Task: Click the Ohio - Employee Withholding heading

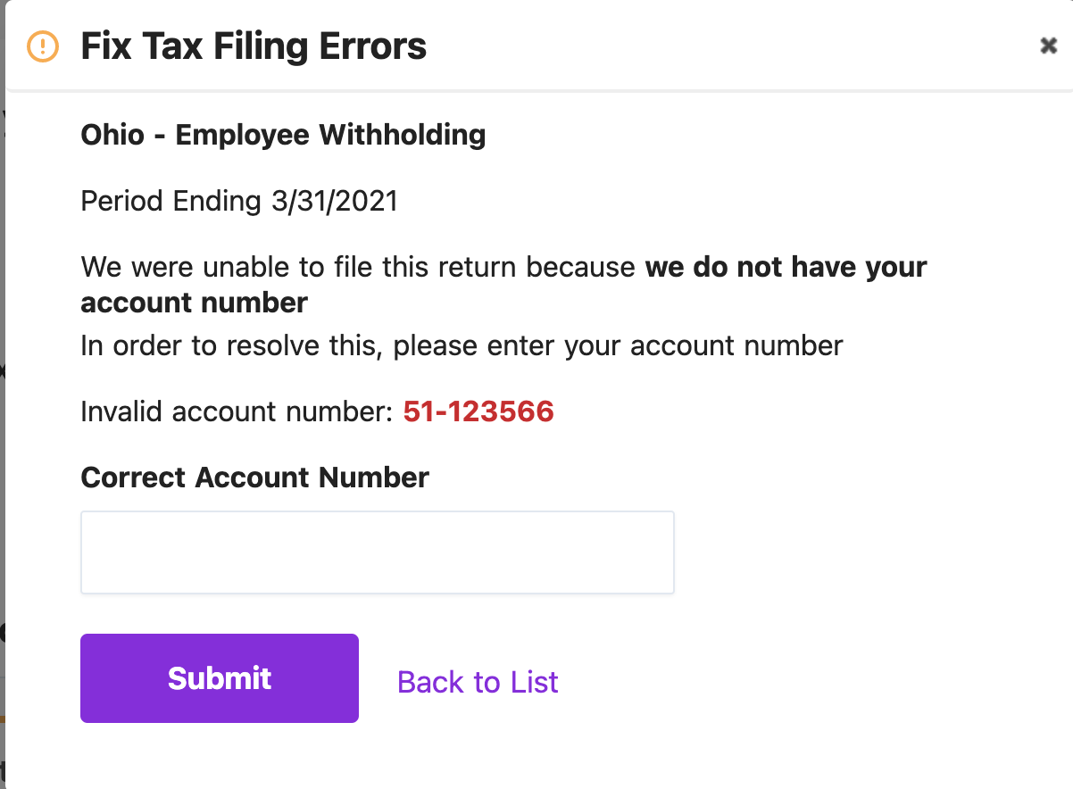Action: click(283, 135)
